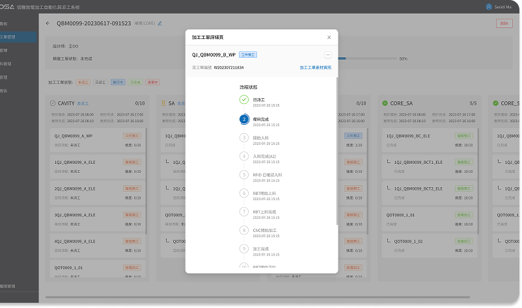Click the green checkmark step for 已派工
Screen dimensions: 522x308
click(x=243, y=99)
